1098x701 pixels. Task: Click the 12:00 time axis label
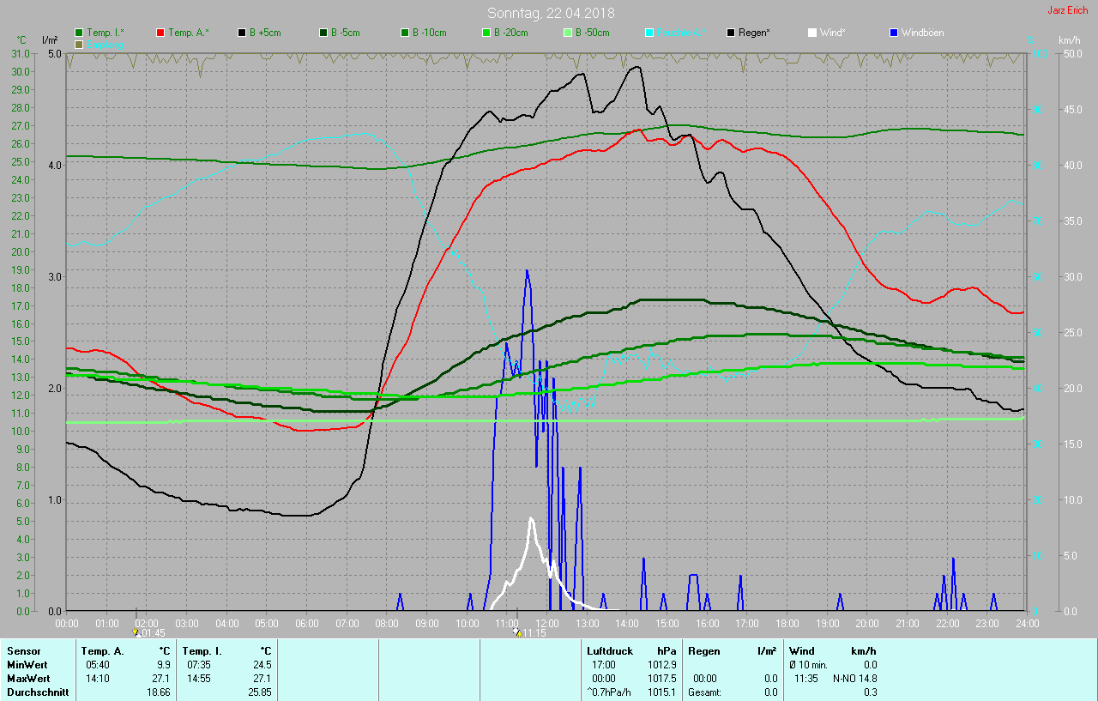[x=546, y=623]
